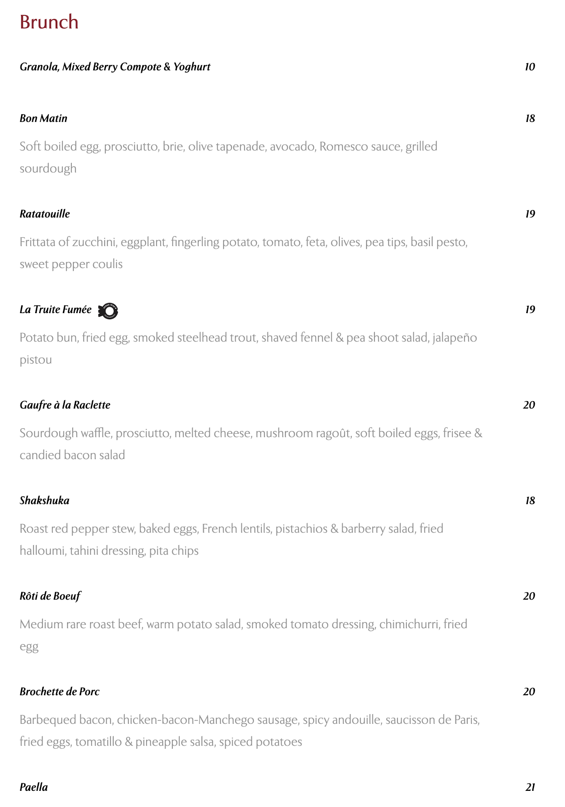Select the Granola, Mixed Berry Compote & Yoghurt item
The image size is (565, 807).
115,67
